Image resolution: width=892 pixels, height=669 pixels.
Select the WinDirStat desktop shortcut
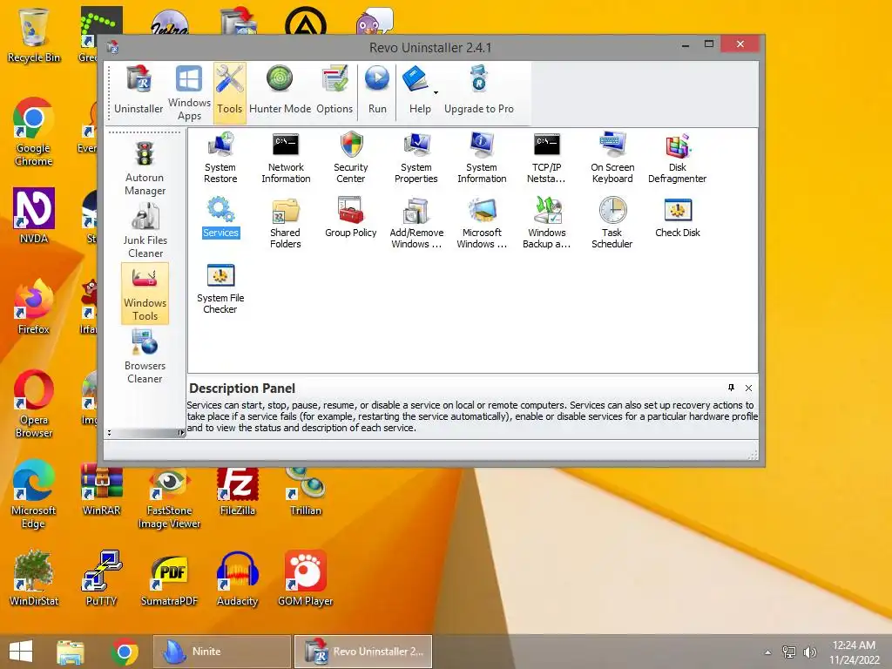pos(34,578)
